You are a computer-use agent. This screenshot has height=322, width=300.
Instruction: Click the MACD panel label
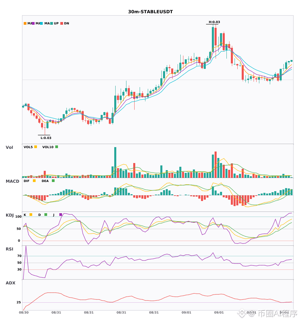click(x=12, y=181)
